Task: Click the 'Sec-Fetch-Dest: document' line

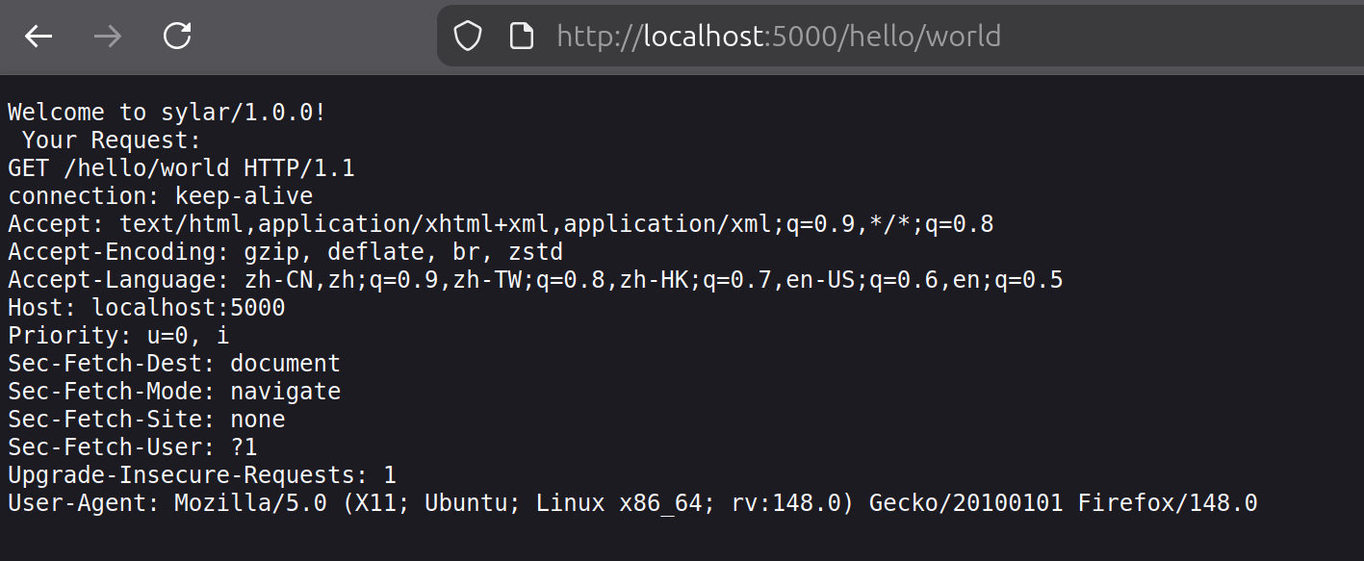Action: click(174, 364)
